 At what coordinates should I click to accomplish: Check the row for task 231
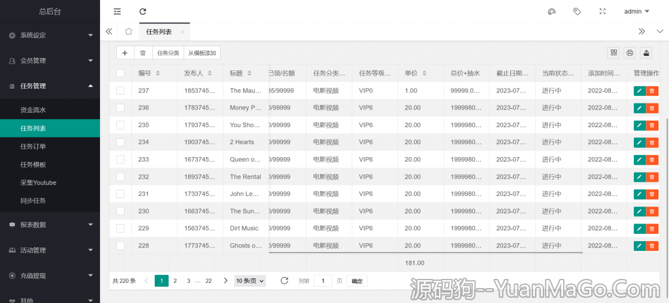pos(120,194)
